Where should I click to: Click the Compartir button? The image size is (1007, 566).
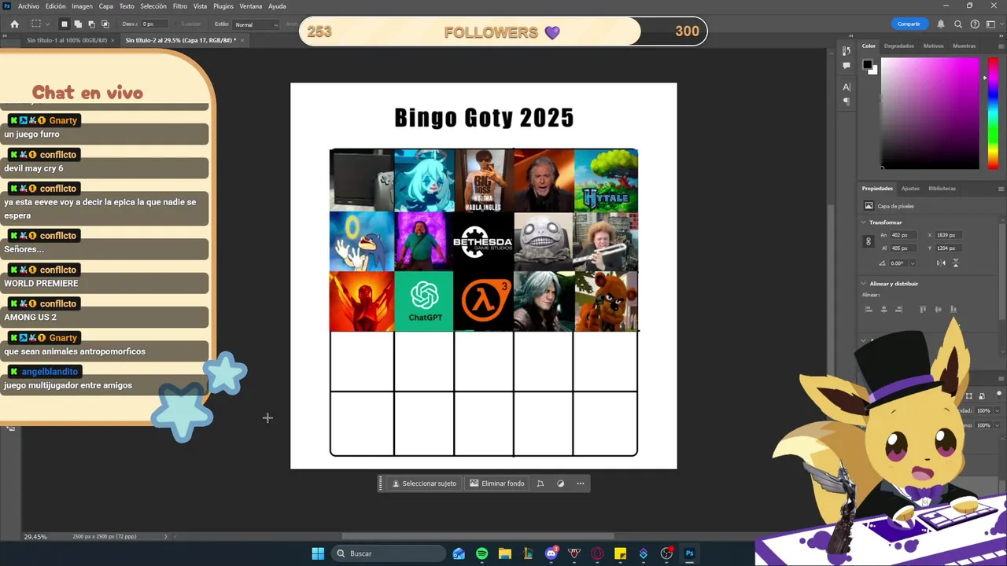909,24
